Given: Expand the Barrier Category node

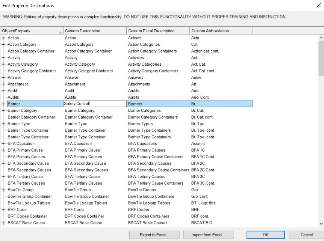Looking at the screenshot, I should pyautogui.click(x=4, y=111).
